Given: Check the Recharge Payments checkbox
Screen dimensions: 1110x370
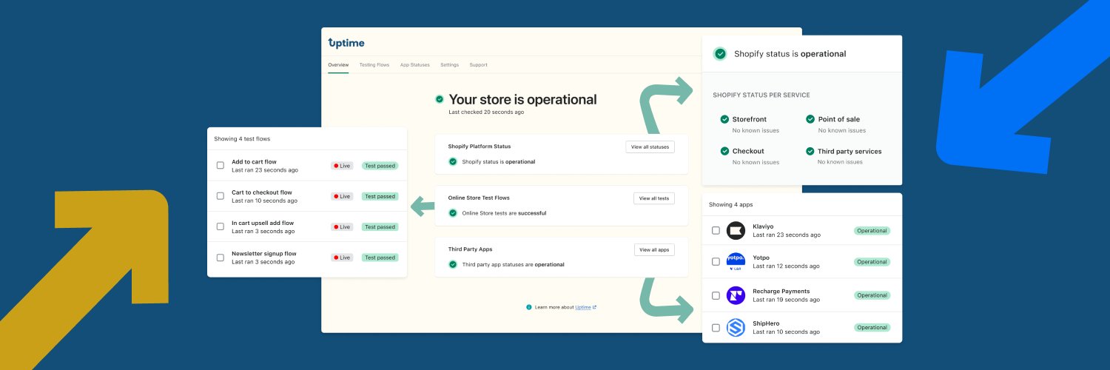Looking at the screenshot, I should [716, 295].
